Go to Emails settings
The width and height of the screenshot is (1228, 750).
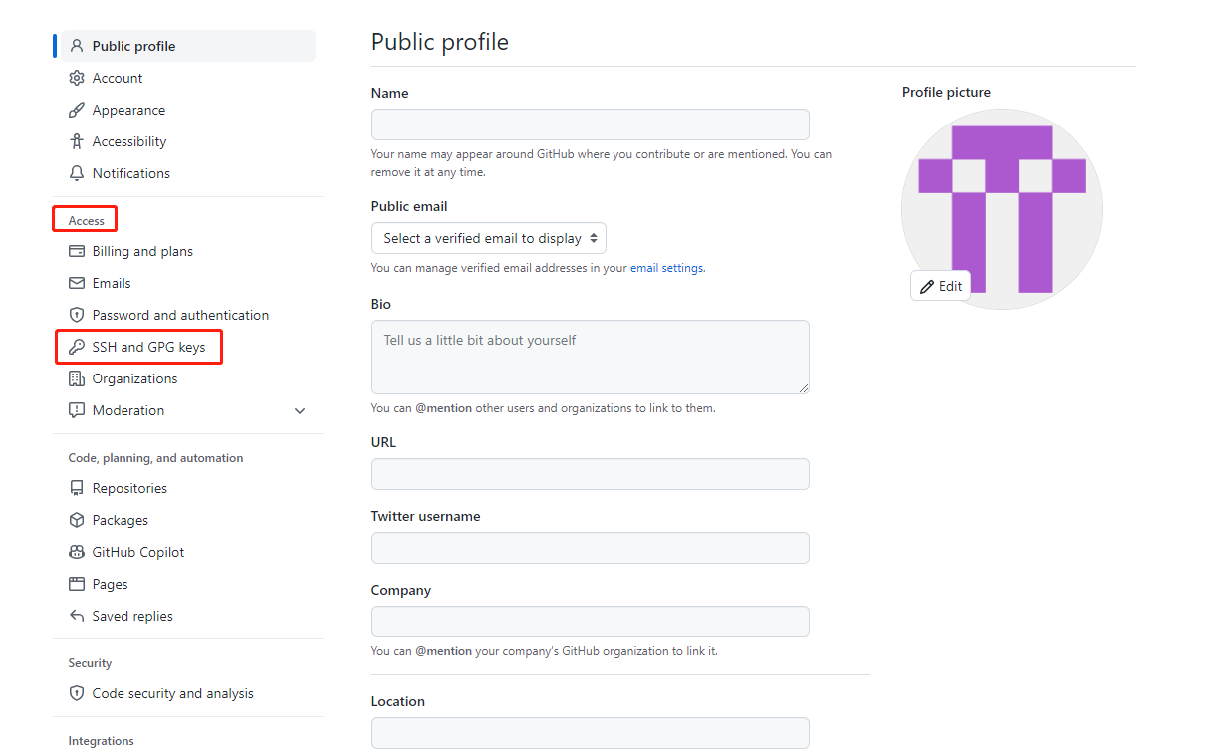[112, 283]
